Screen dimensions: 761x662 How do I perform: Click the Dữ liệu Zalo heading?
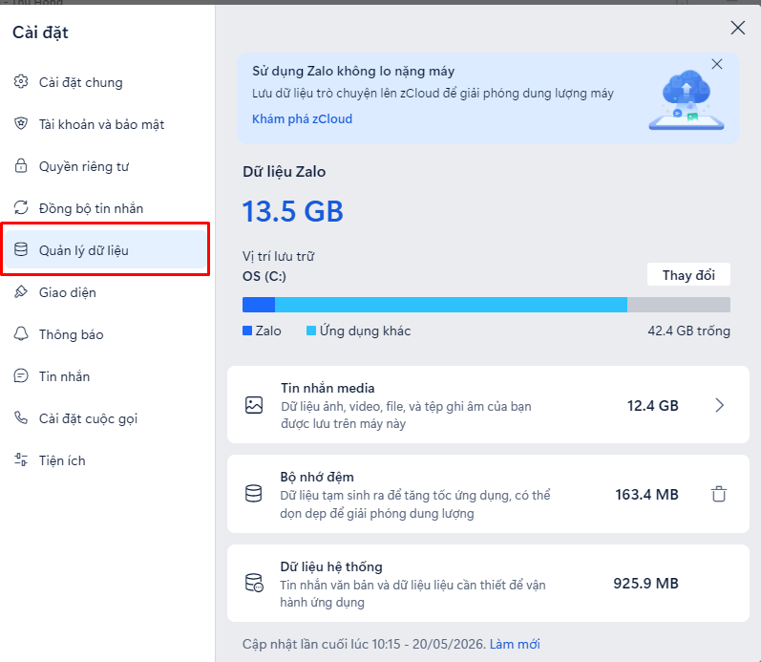(285, 171)
